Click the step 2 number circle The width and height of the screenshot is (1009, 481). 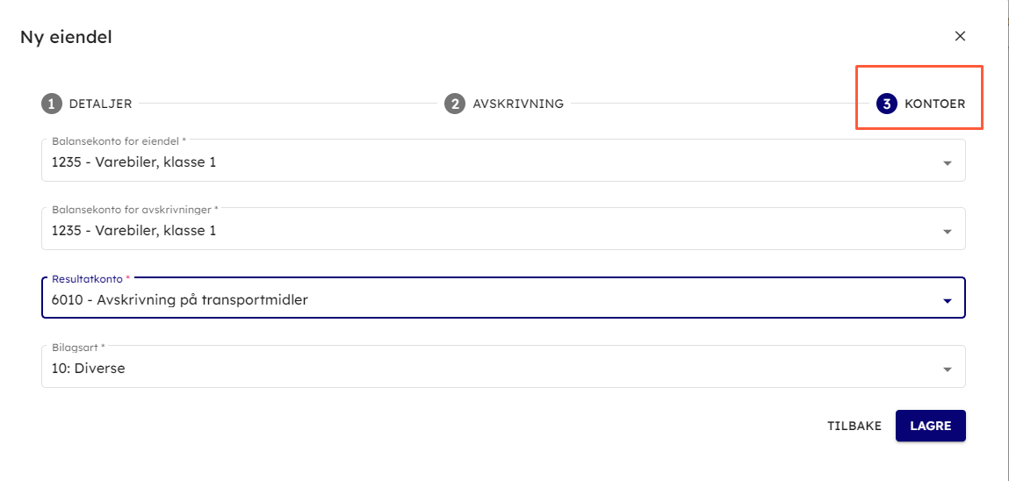pyautogui.click(x=454, y=104)
